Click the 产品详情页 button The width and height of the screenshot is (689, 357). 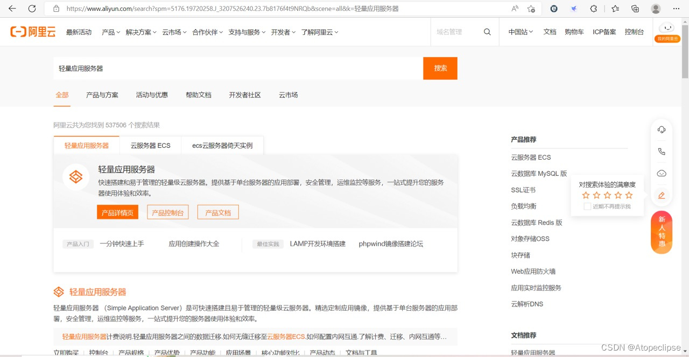(117, 212)
